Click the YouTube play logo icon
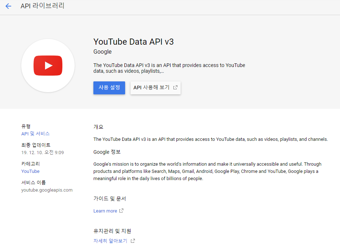 click(48, 66)
